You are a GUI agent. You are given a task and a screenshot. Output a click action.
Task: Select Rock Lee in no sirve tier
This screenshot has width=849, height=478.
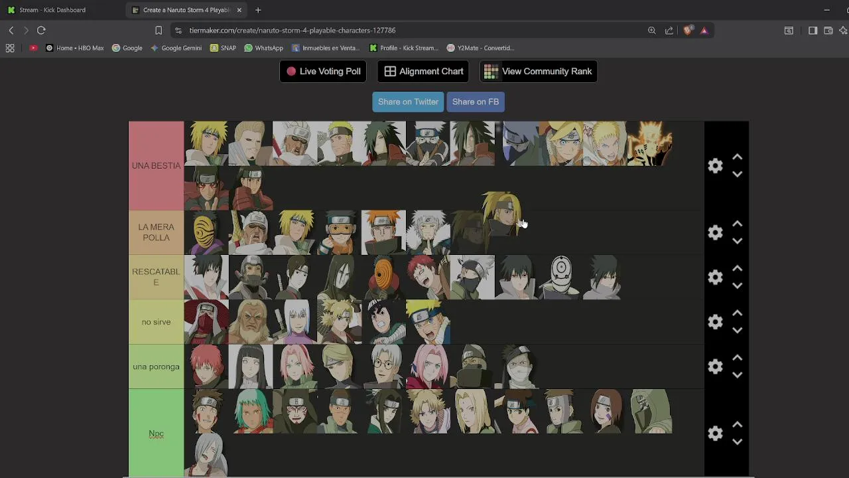pyautogui.click(x=383, y=321)
